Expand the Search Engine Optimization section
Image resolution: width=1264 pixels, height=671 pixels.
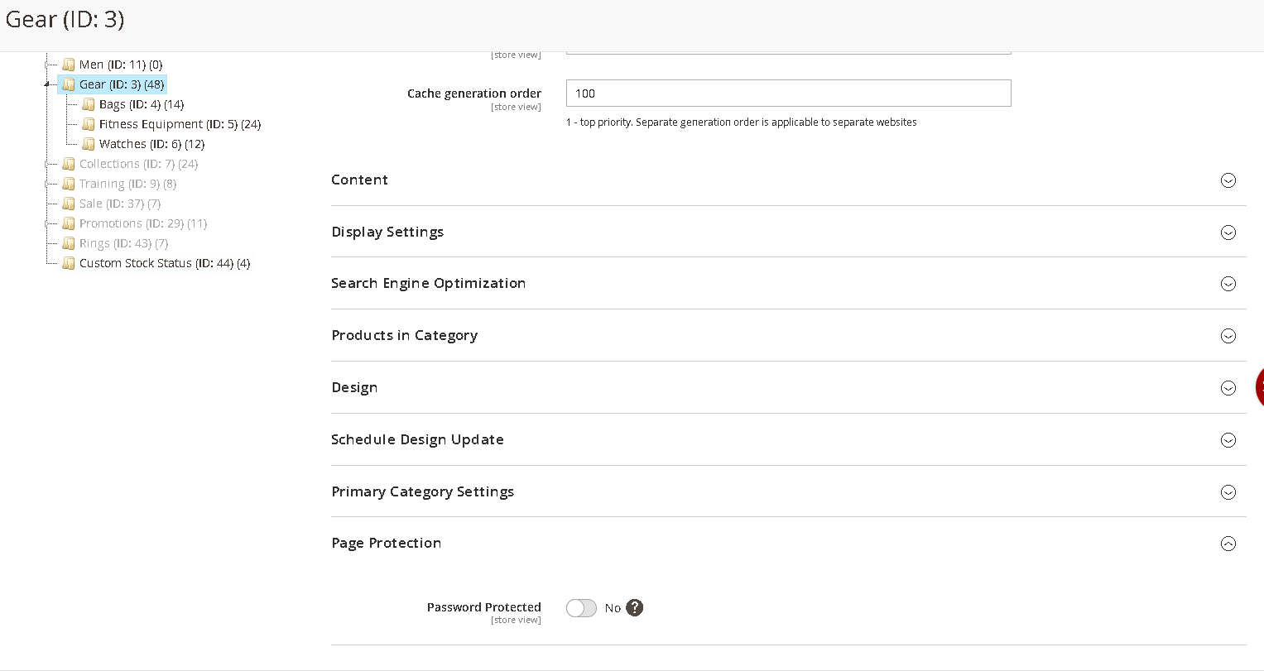tap(1228, 284)
